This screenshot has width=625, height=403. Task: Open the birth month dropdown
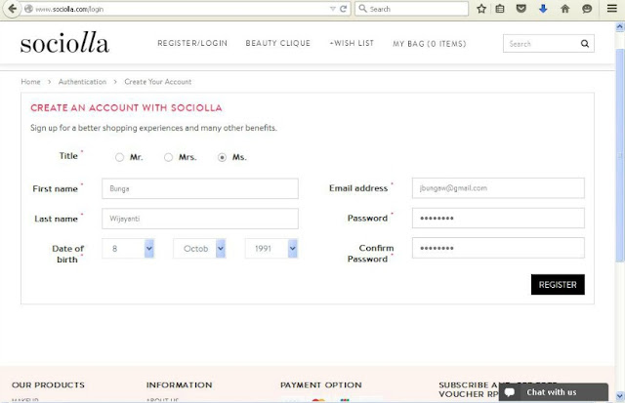tap(199, 249)
